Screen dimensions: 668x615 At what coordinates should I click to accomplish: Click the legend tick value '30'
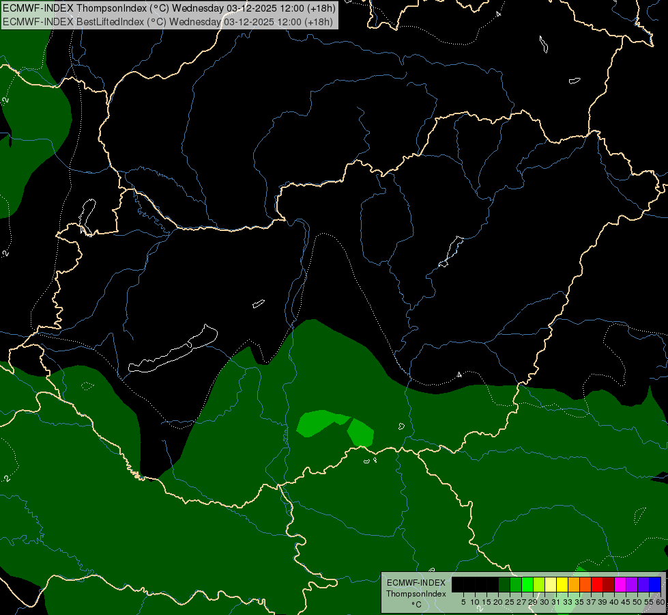click(x=544, y=602)
